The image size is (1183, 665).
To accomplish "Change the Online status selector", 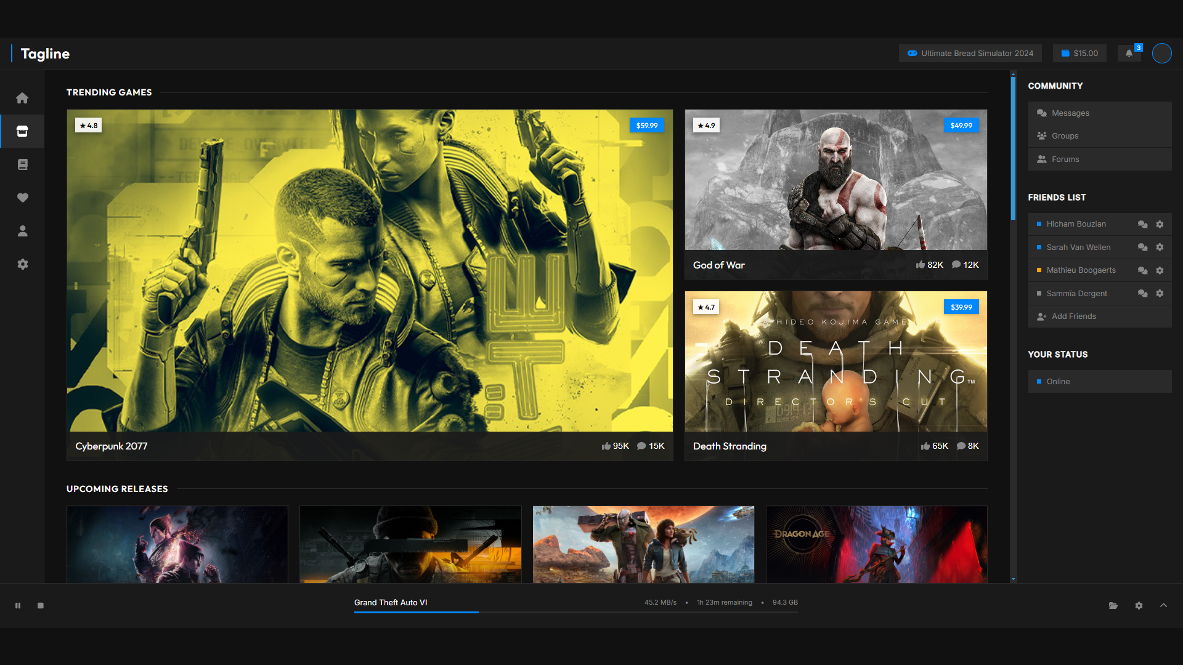I will pos(1100,382).
